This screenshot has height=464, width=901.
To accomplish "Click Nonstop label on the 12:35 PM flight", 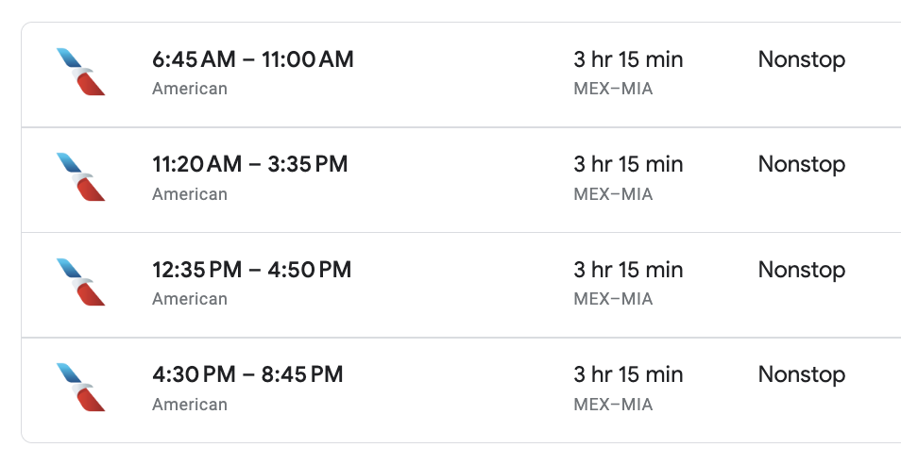I will point(802,270).
